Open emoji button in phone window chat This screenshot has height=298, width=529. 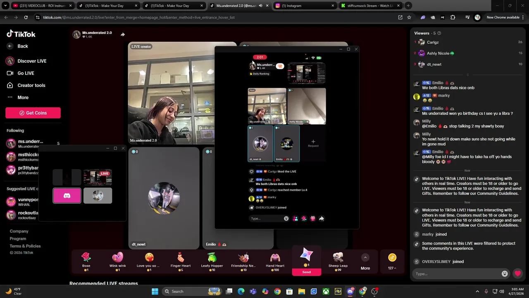point(286,219)
